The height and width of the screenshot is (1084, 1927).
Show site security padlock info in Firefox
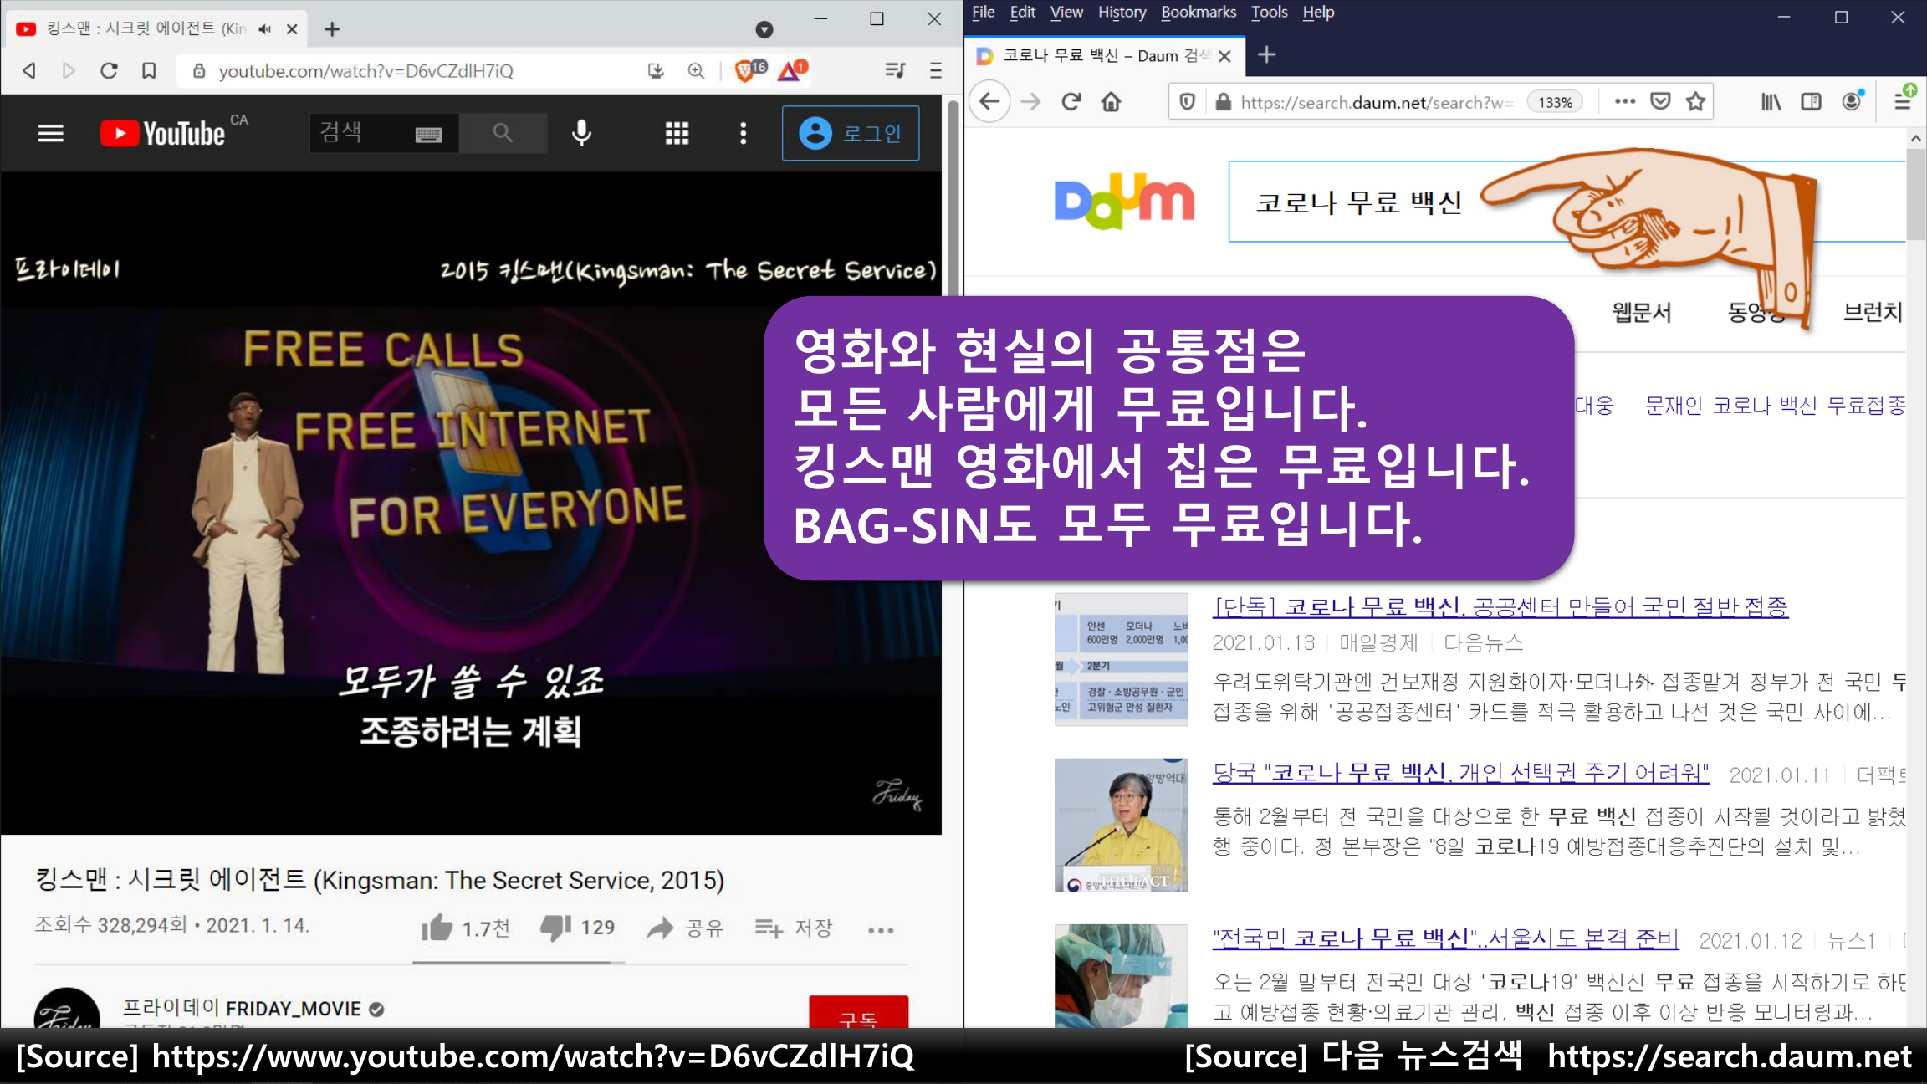click(1223, 102)
